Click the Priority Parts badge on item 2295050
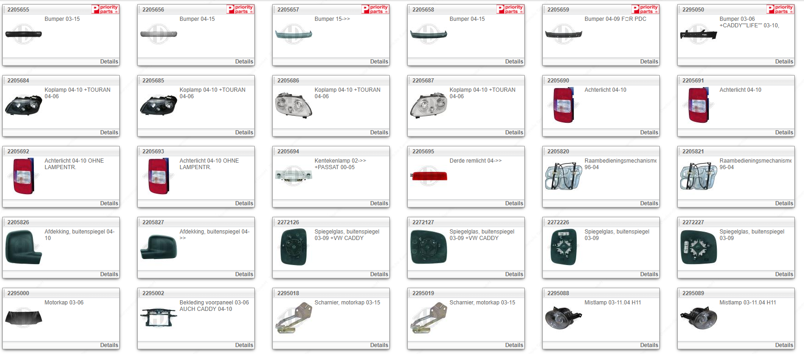This screenshot has width=804, height=354. pos(780,9)
